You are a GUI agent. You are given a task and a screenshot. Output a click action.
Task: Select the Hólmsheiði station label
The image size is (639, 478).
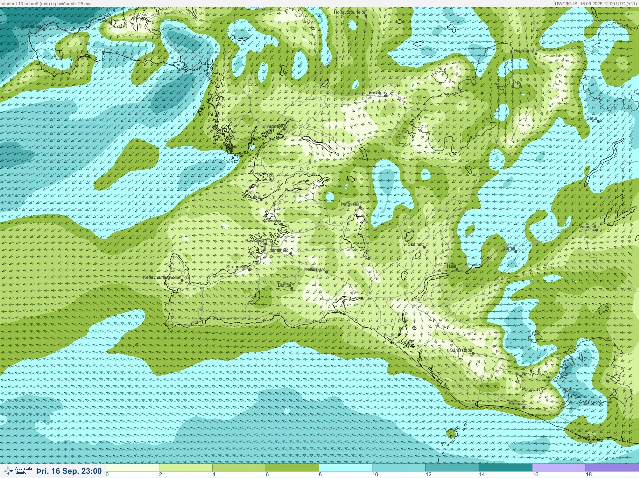pos(279,250)
